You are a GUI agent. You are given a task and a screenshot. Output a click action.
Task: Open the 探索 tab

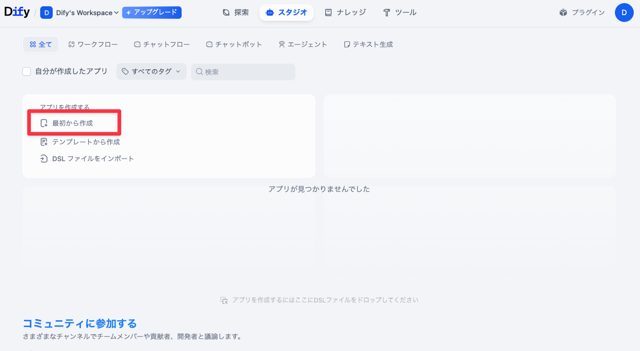pos(235,13)
